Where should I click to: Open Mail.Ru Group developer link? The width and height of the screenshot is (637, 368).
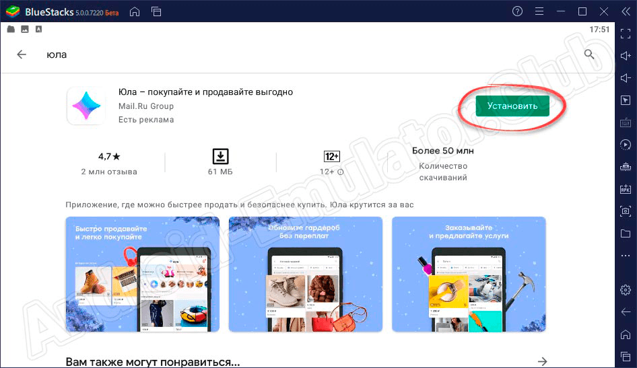(x=146, y=106)
